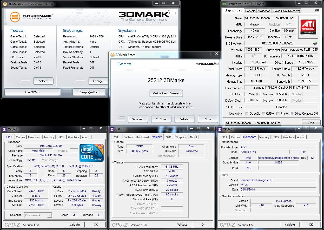Screen dimensions: 324x230
Task: Click the Intel Core i3 logo in CPU-Z
Action: click(92, 153)
